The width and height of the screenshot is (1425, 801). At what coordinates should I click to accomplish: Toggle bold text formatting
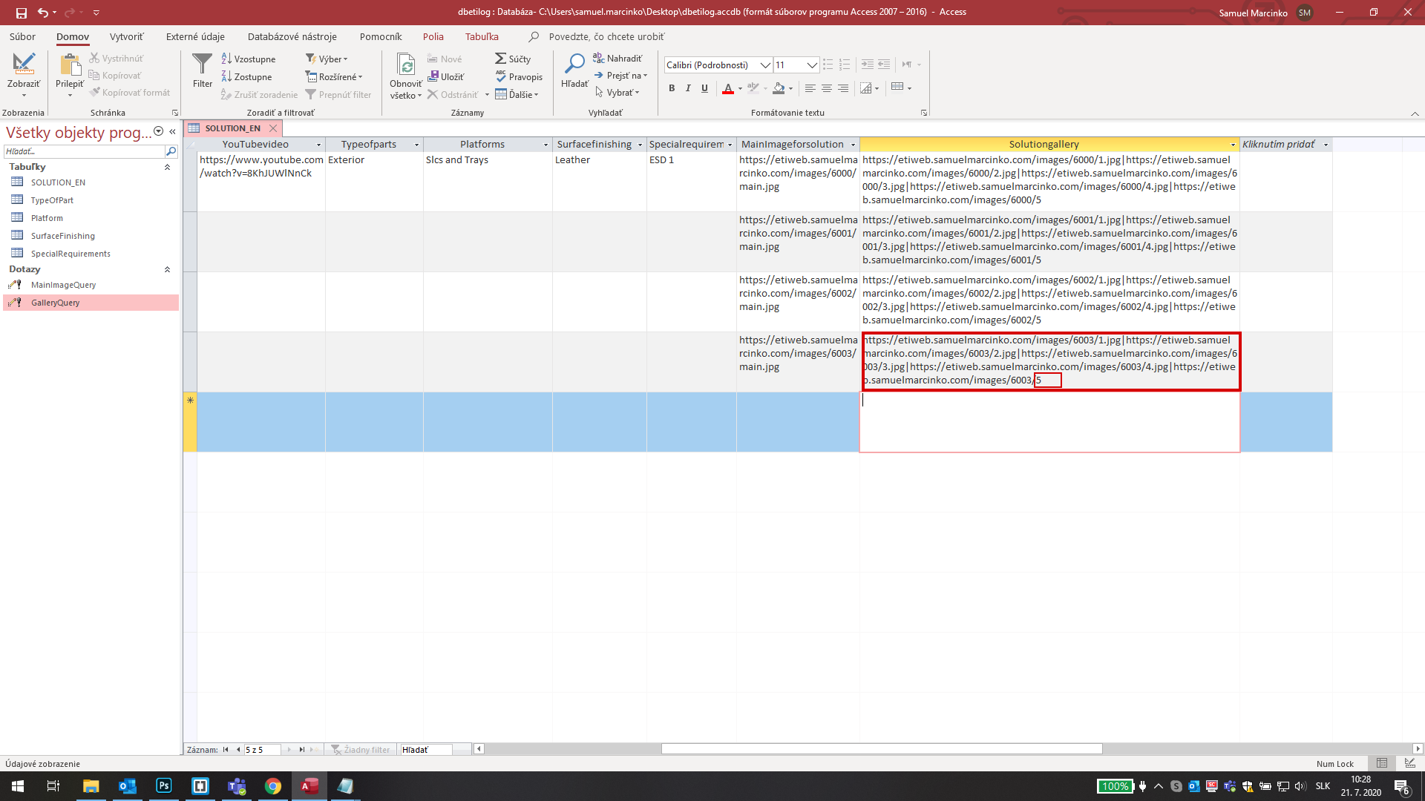672,88
